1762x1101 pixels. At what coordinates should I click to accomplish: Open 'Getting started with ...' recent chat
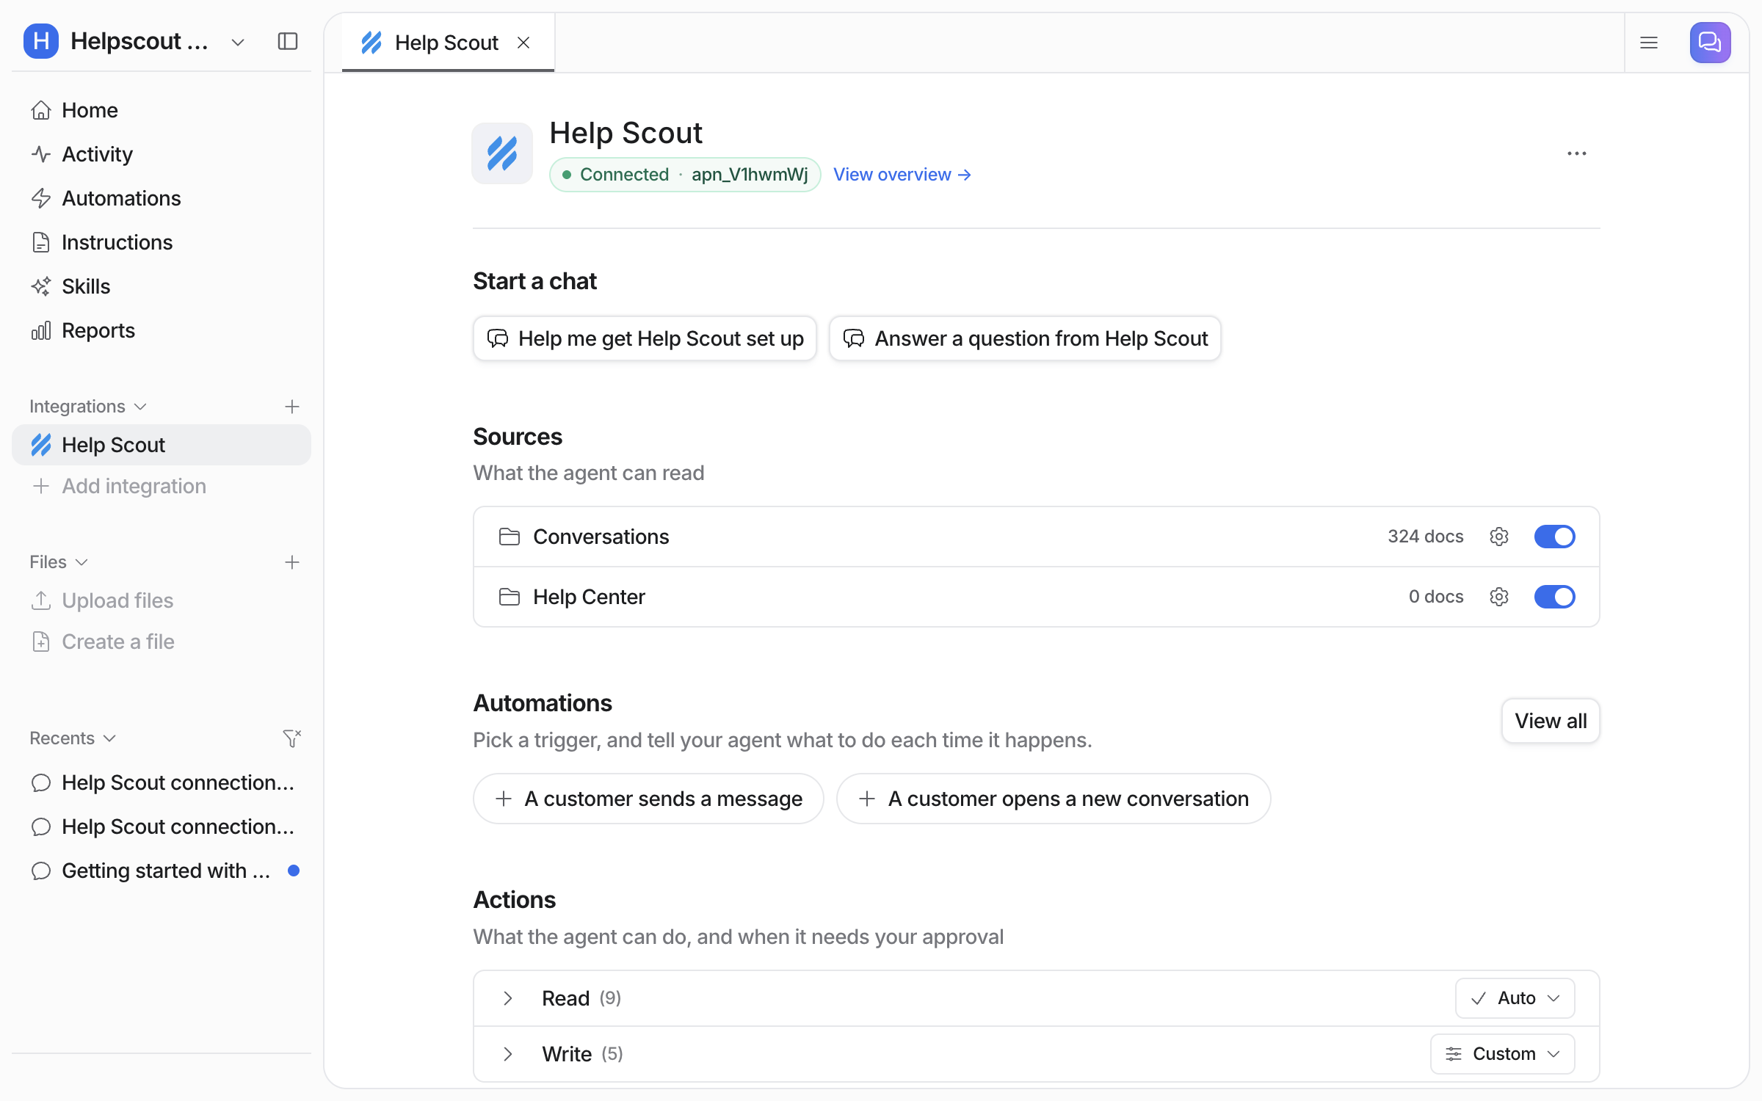point(162,871)
